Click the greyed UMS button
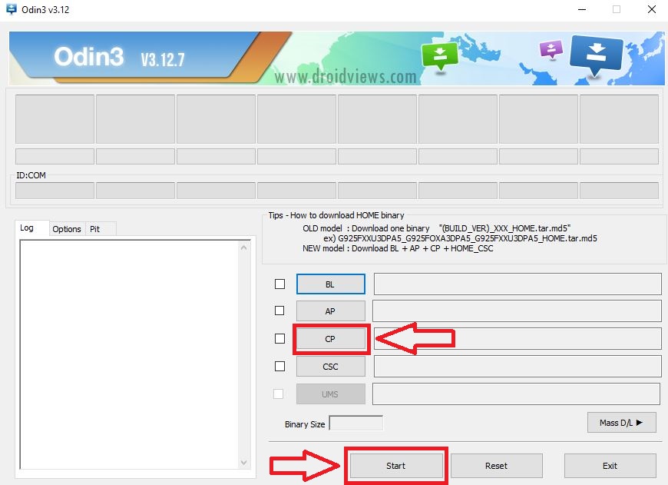 [331, 394]
